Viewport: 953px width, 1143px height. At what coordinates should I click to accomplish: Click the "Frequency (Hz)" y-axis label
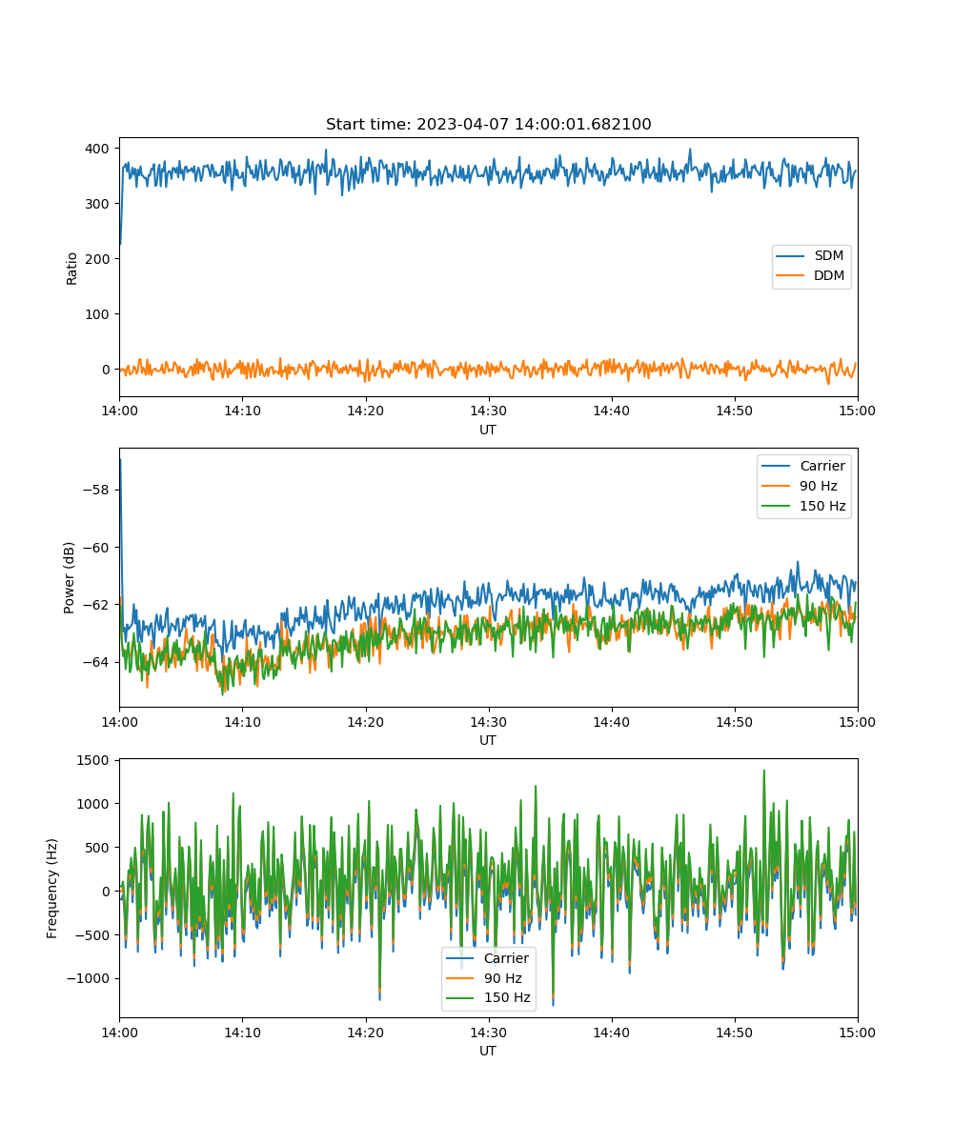52,888
